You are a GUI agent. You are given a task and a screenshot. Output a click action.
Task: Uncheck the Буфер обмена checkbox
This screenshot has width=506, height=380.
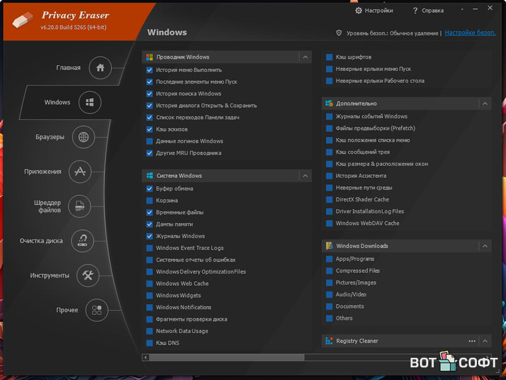(150, 189)
